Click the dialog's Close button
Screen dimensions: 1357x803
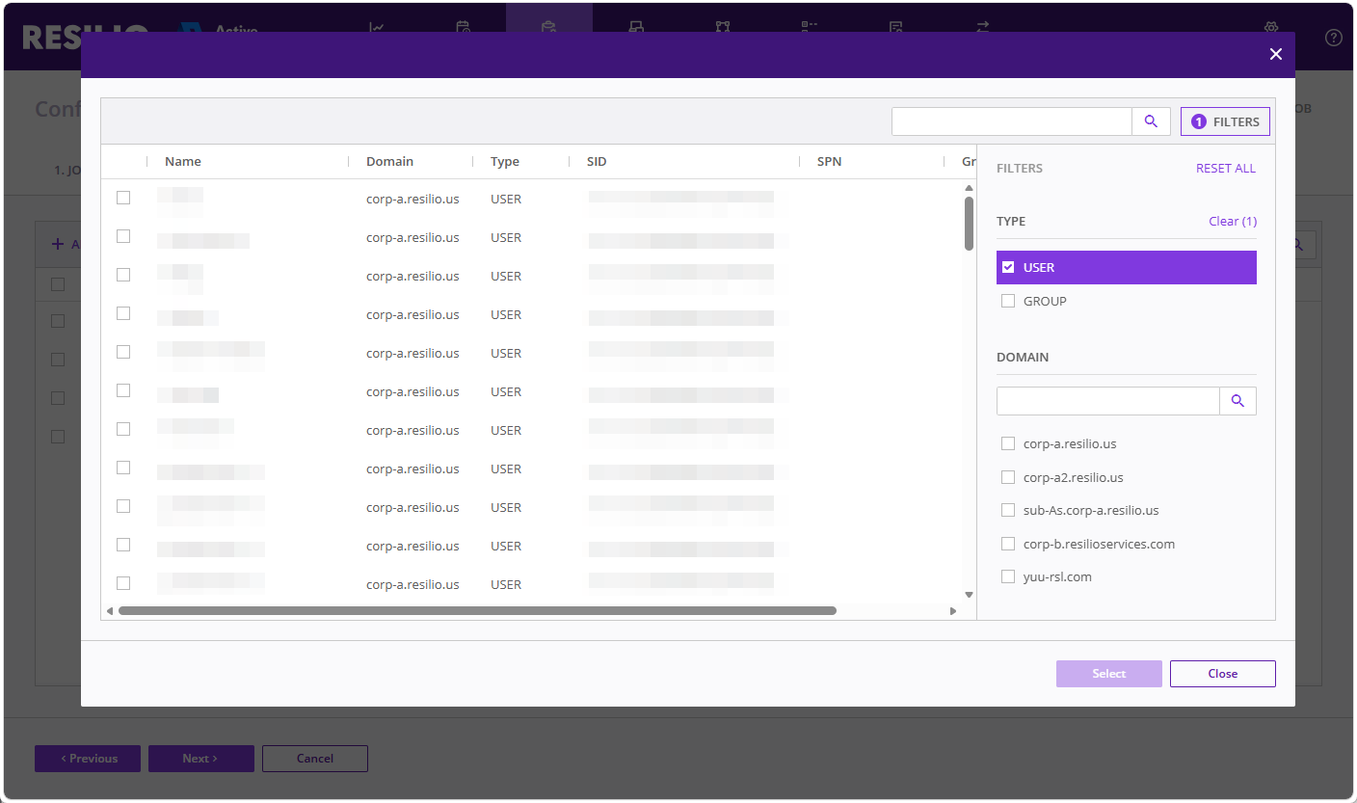(x=1223, y=674)
